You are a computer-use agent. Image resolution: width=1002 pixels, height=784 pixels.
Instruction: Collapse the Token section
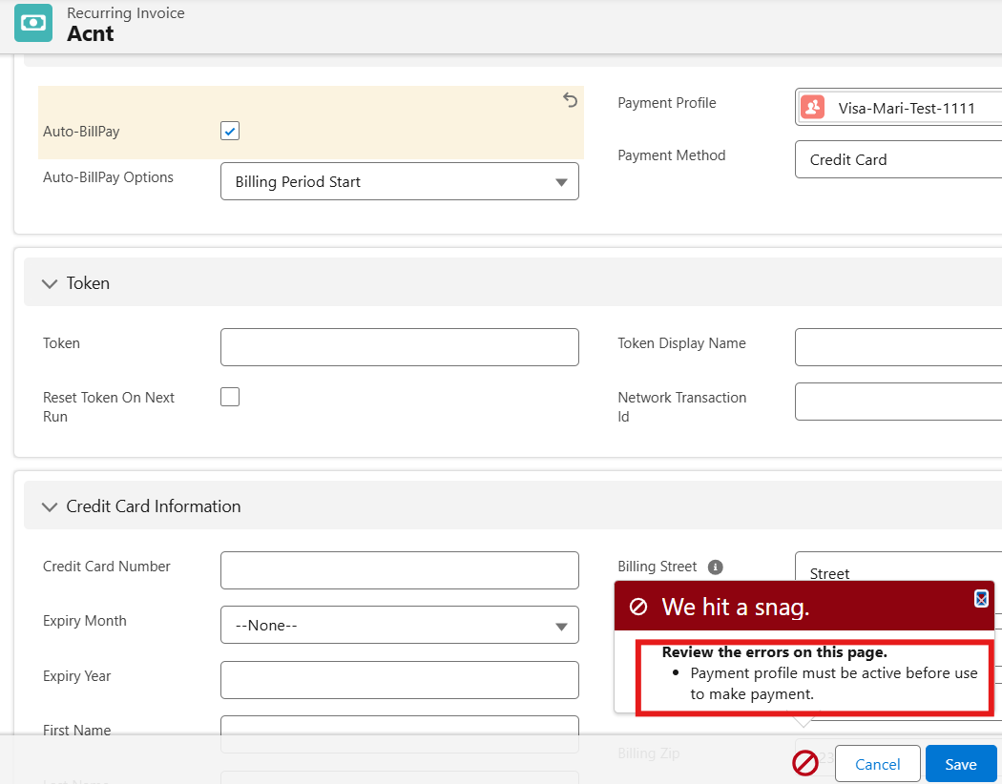click(50, 283)
